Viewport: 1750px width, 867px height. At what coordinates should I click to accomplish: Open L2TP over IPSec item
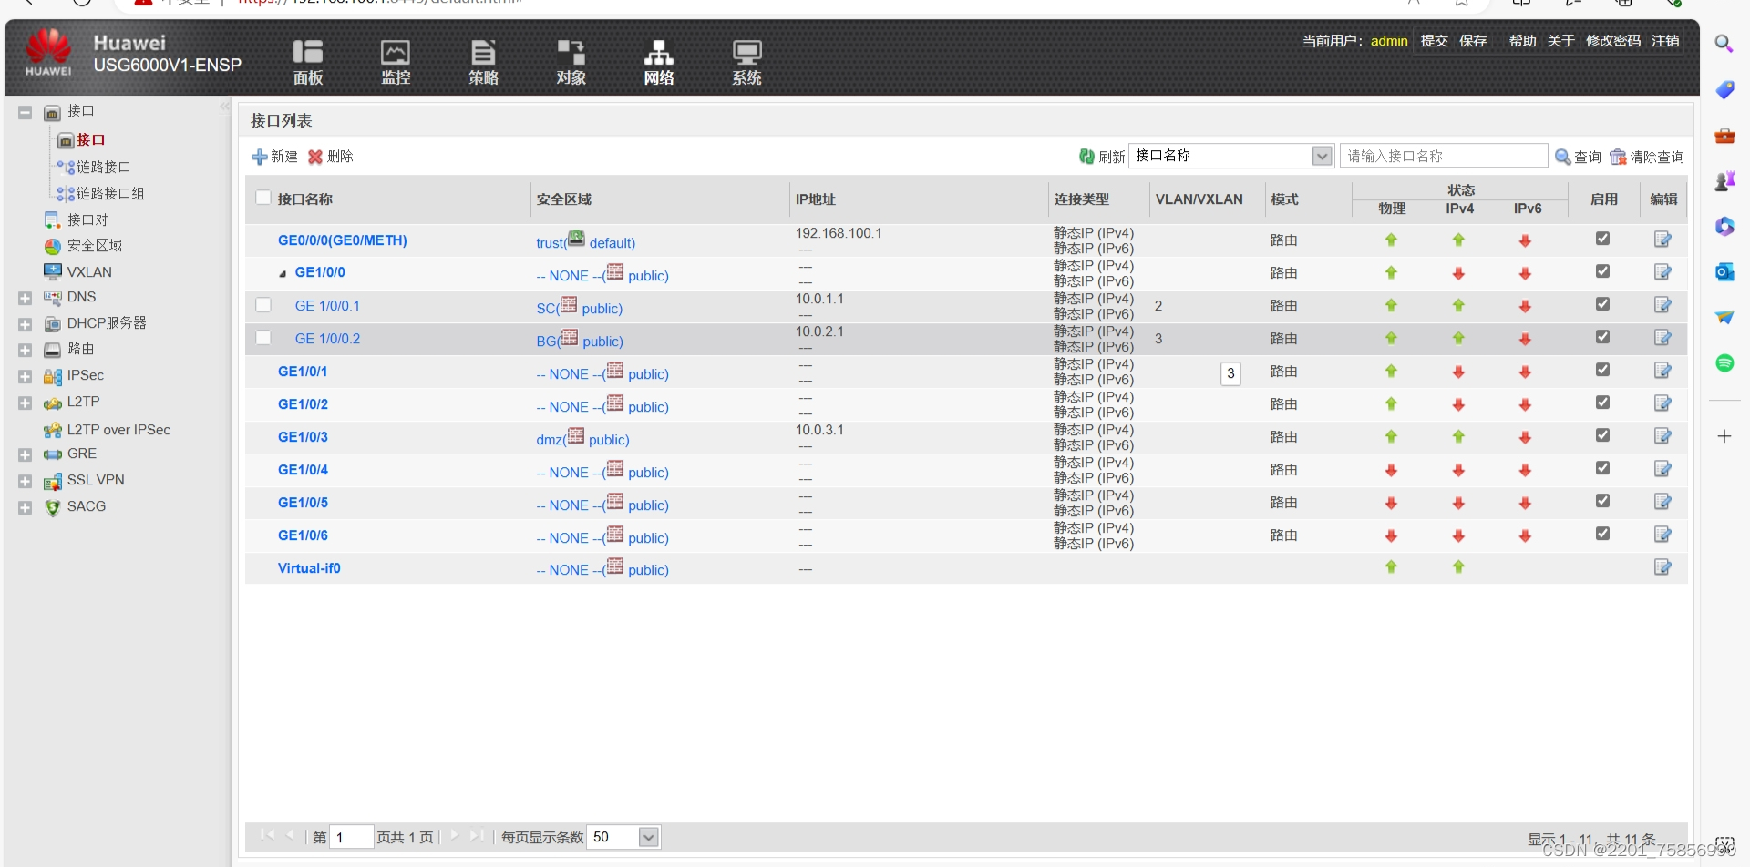point(118,430)
